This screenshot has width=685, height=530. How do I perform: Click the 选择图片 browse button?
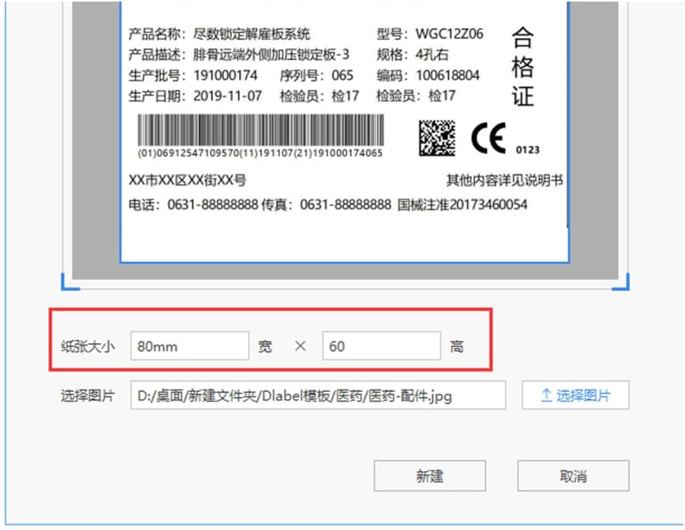pyautogui.click(x=575, y=395)
